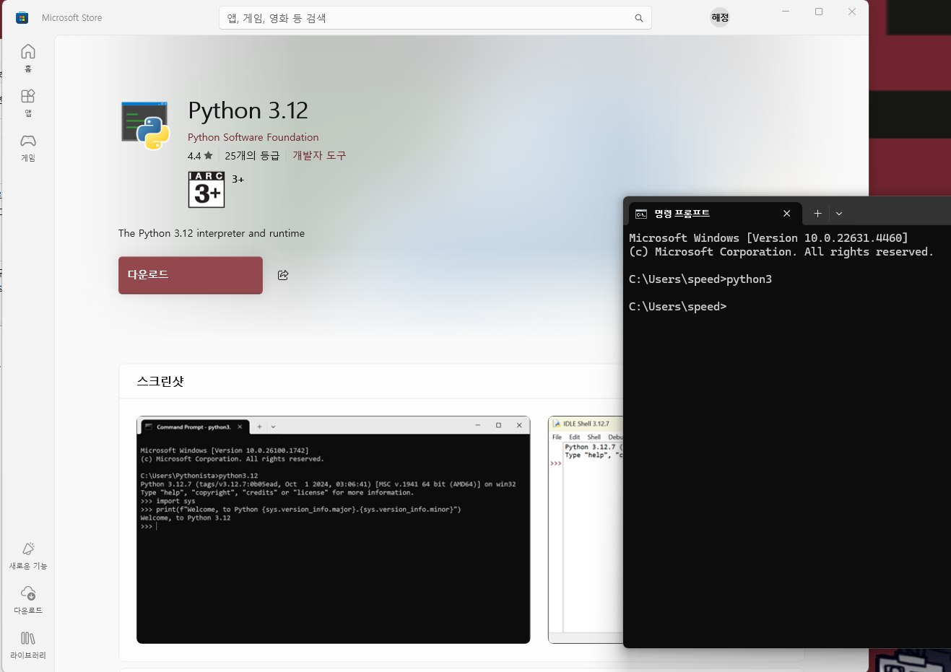951x672 pixels.
Task: Click the 해정 user profile avatar
Action: click(720, 17)
